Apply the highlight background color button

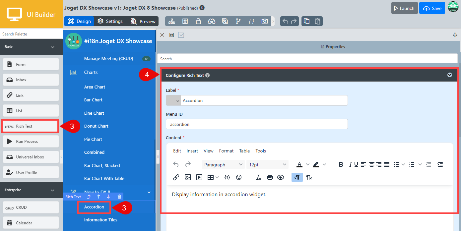[x=316, y=164]
